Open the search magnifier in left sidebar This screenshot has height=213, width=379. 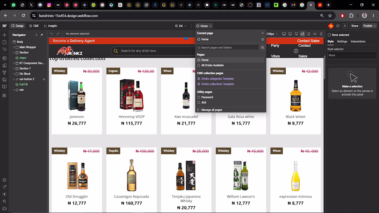(4, 201)
